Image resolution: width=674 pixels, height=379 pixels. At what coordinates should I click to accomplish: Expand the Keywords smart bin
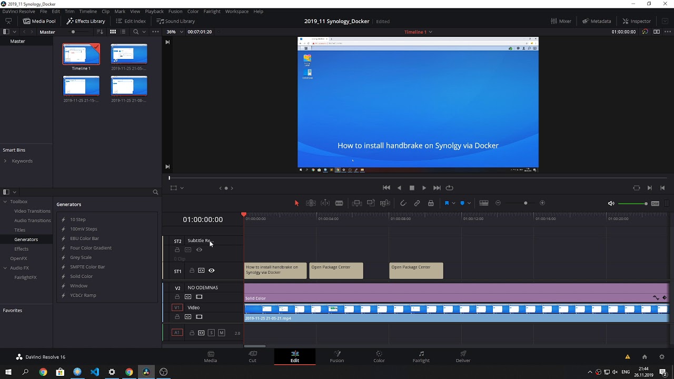point(5,161)
